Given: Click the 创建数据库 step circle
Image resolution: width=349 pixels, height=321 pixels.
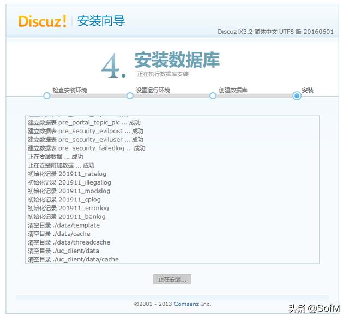Looking at the screenshot, I should pyautogui.click(x=213, y=96).
